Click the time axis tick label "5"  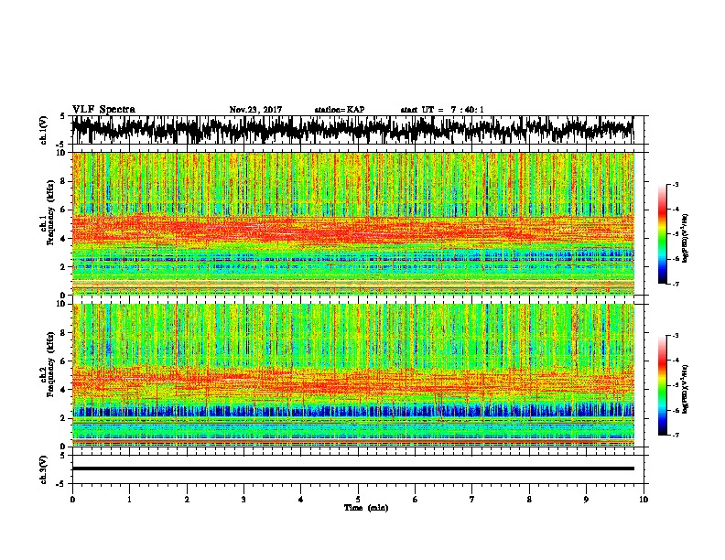pos(358,500)
